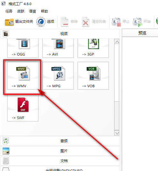
Task: Open the 语言 language menu
Action: 33,11
